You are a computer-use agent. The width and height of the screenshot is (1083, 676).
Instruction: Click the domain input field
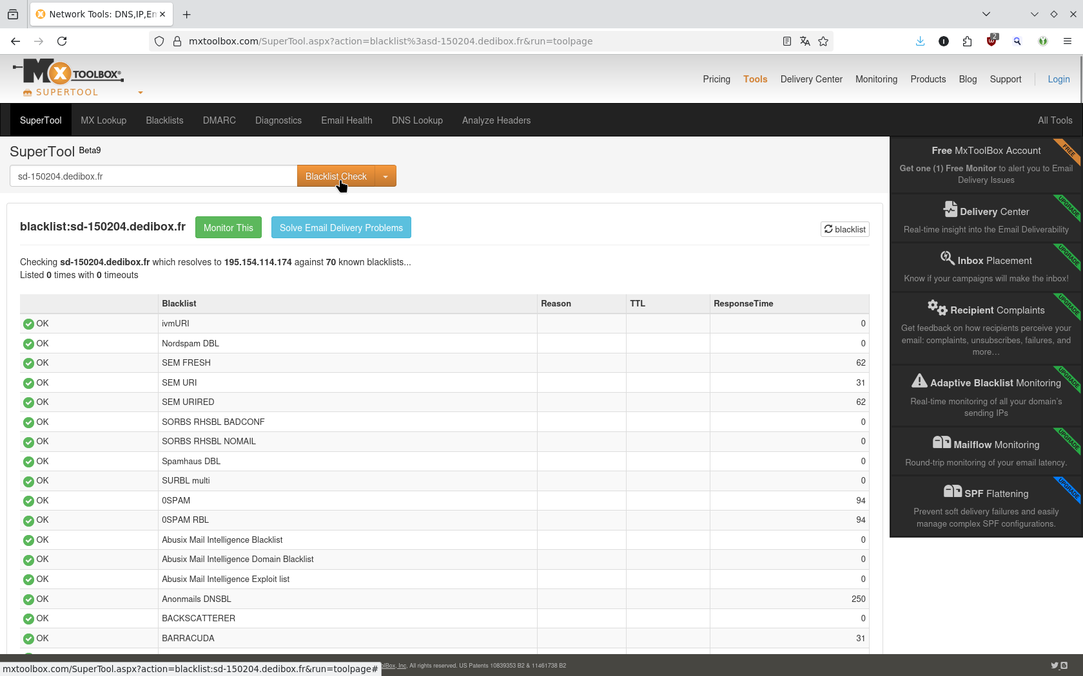click(153, 176)
